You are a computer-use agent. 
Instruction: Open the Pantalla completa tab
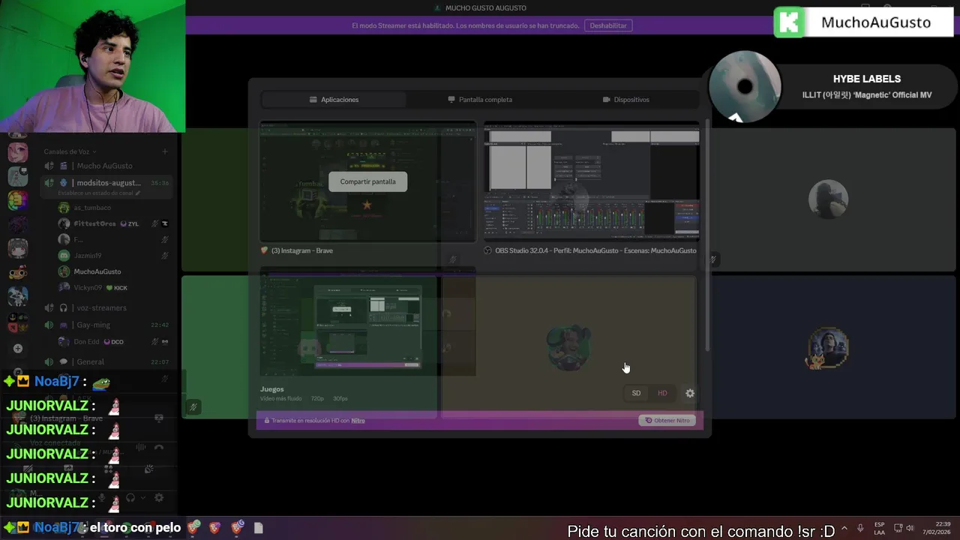[x=480, y=100]
